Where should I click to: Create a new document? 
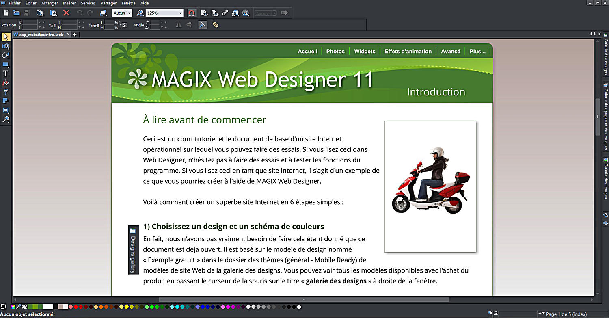[6, 13]
